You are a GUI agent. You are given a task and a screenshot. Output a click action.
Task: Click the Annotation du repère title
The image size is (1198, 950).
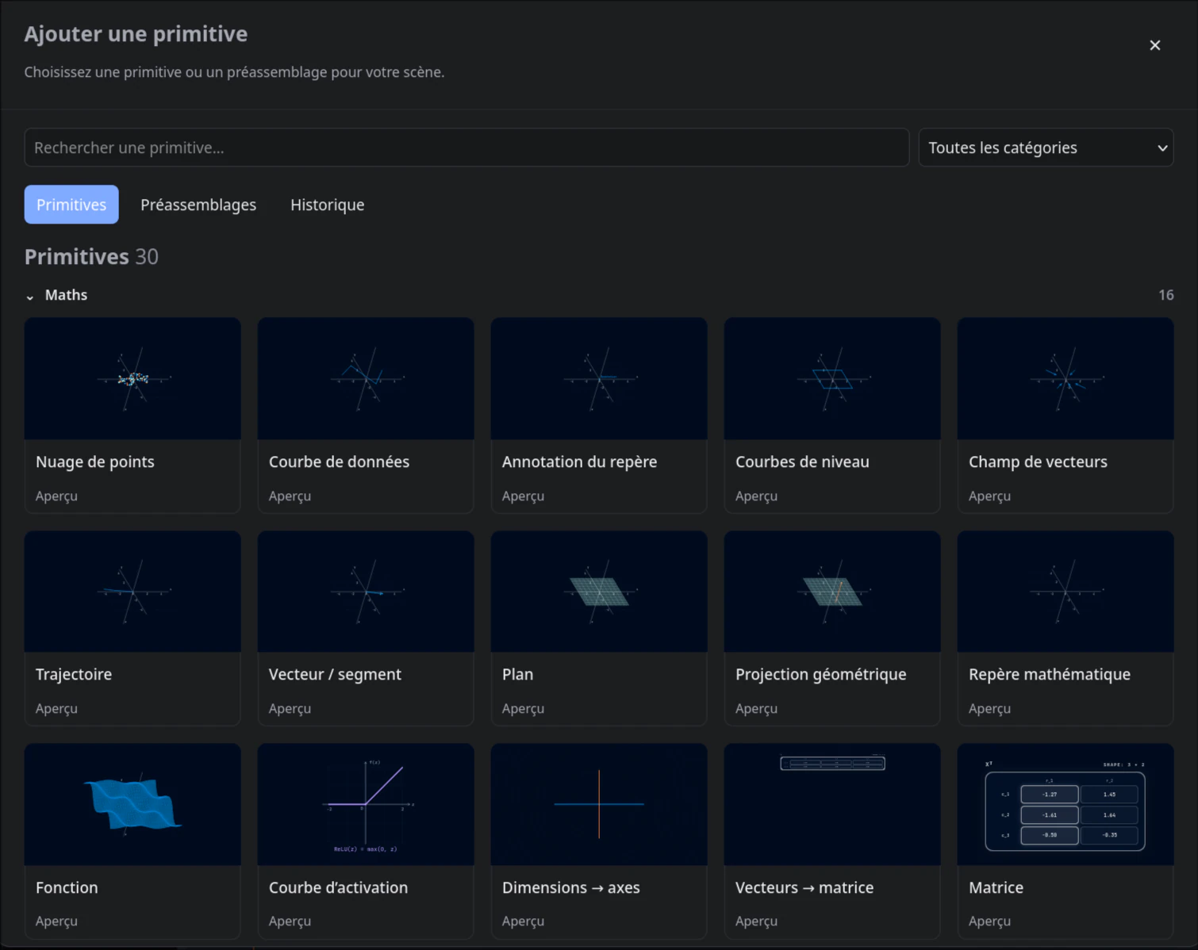(x=579, y=462)
